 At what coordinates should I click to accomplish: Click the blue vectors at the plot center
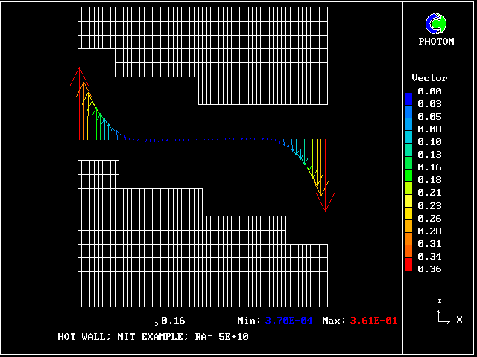tap(201, 139)
